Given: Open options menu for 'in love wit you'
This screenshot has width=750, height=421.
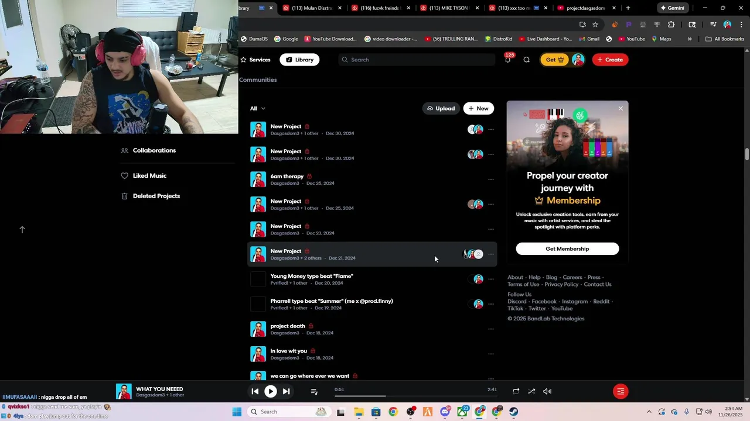Looking at the screenshot, I should click(x=491, y=354).
